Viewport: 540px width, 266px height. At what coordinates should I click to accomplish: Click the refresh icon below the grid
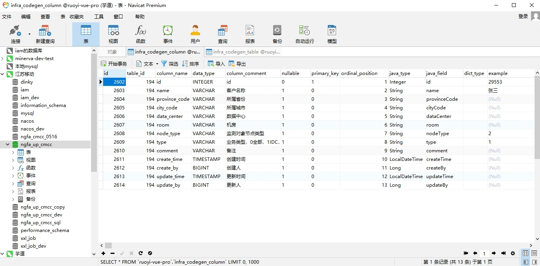141,253
